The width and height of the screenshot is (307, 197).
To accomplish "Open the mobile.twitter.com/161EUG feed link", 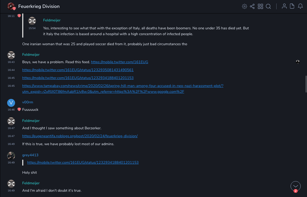I will tap(119, 62).
